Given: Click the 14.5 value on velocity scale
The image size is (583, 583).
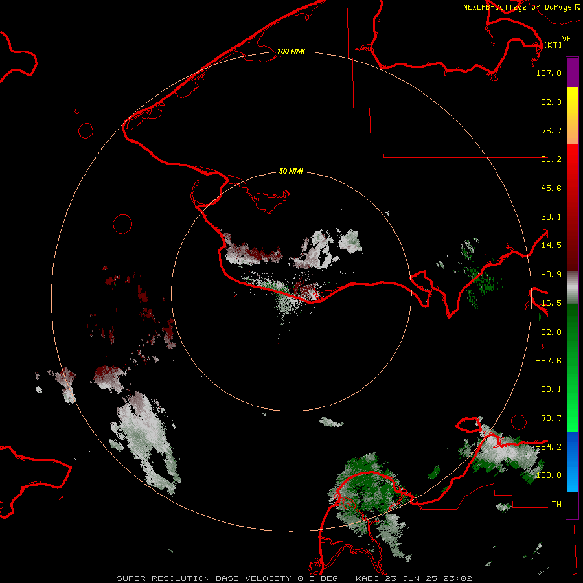Looking at the screenshot, I should [x=551, y=246].
